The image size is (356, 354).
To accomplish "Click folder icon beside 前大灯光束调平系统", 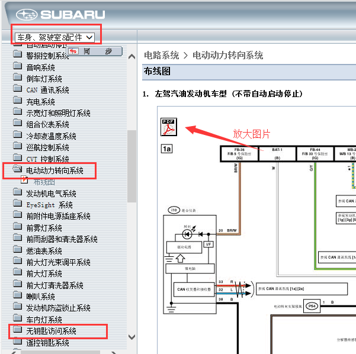I will [x=18, y=261].
